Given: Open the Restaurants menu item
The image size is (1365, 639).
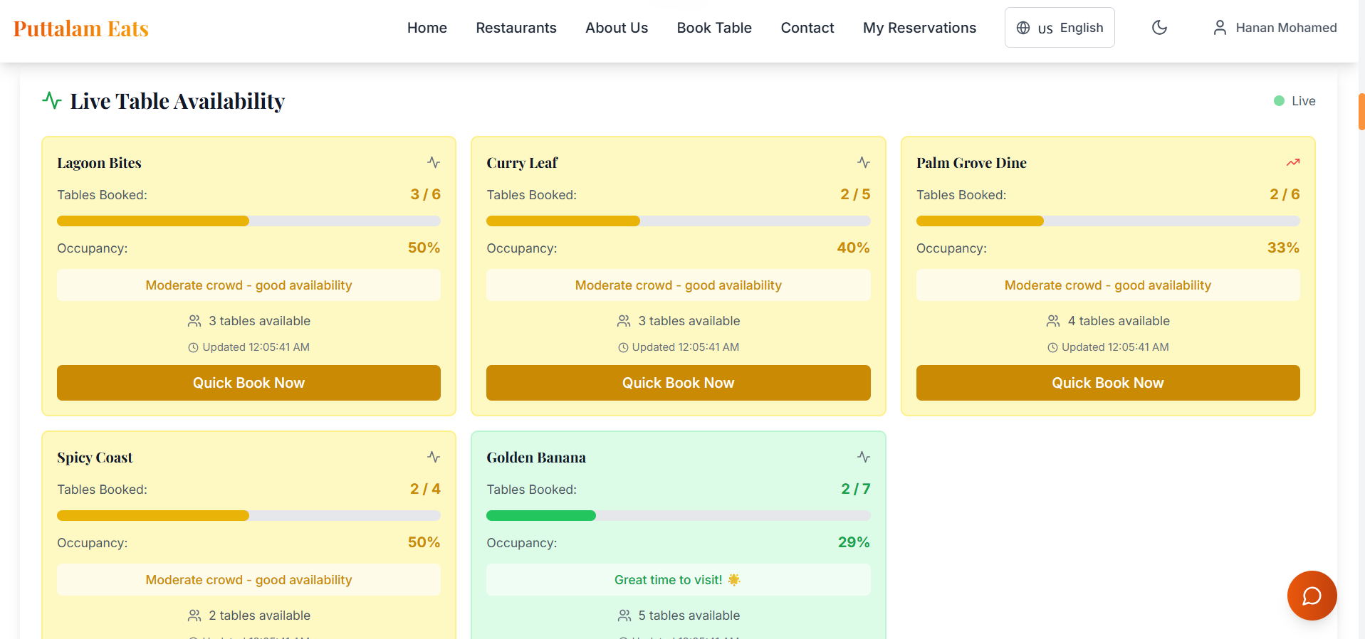Looking at the screenshot, I should click(516, 28).
